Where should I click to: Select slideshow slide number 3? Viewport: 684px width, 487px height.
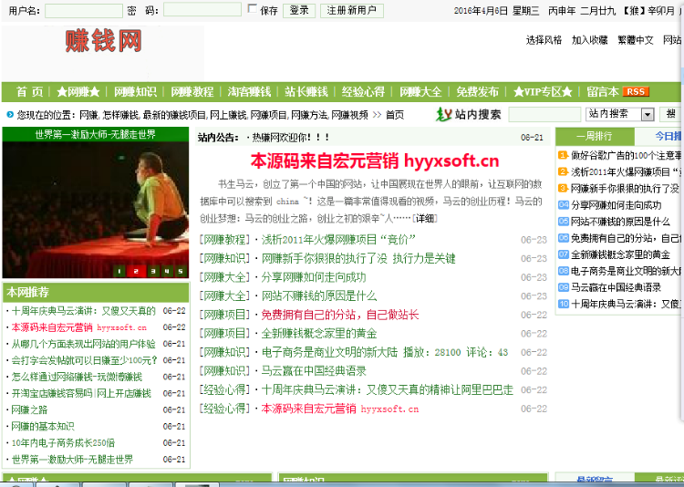coord(152,271)
